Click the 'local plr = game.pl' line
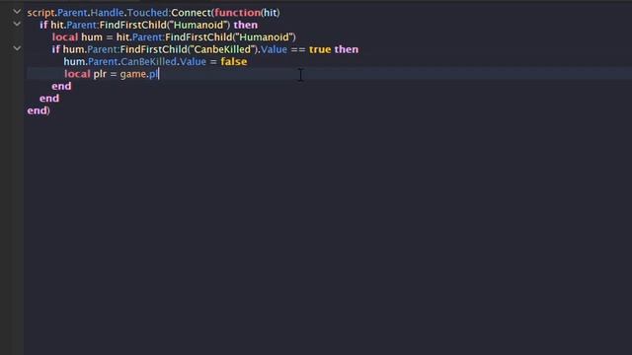This screenshot has width=632, height=355. [112, 74]
